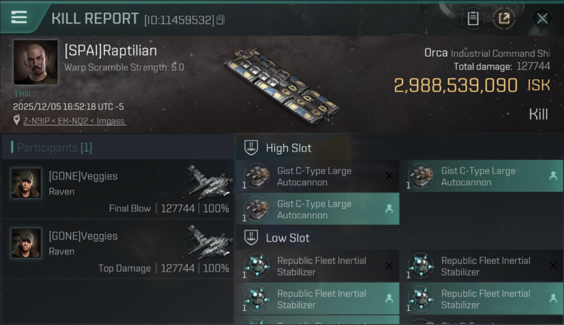Click the High Slot section shield icon
This screenshot has height=325, width=564.
point(252,148)
